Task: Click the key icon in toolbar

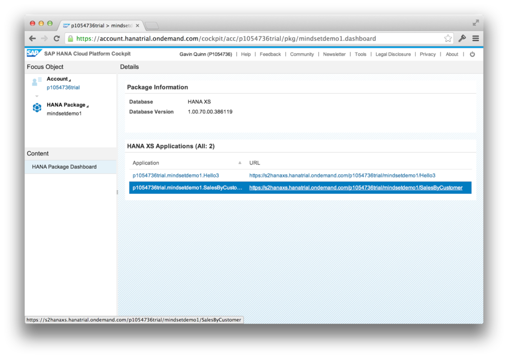Action: [462, 38]
